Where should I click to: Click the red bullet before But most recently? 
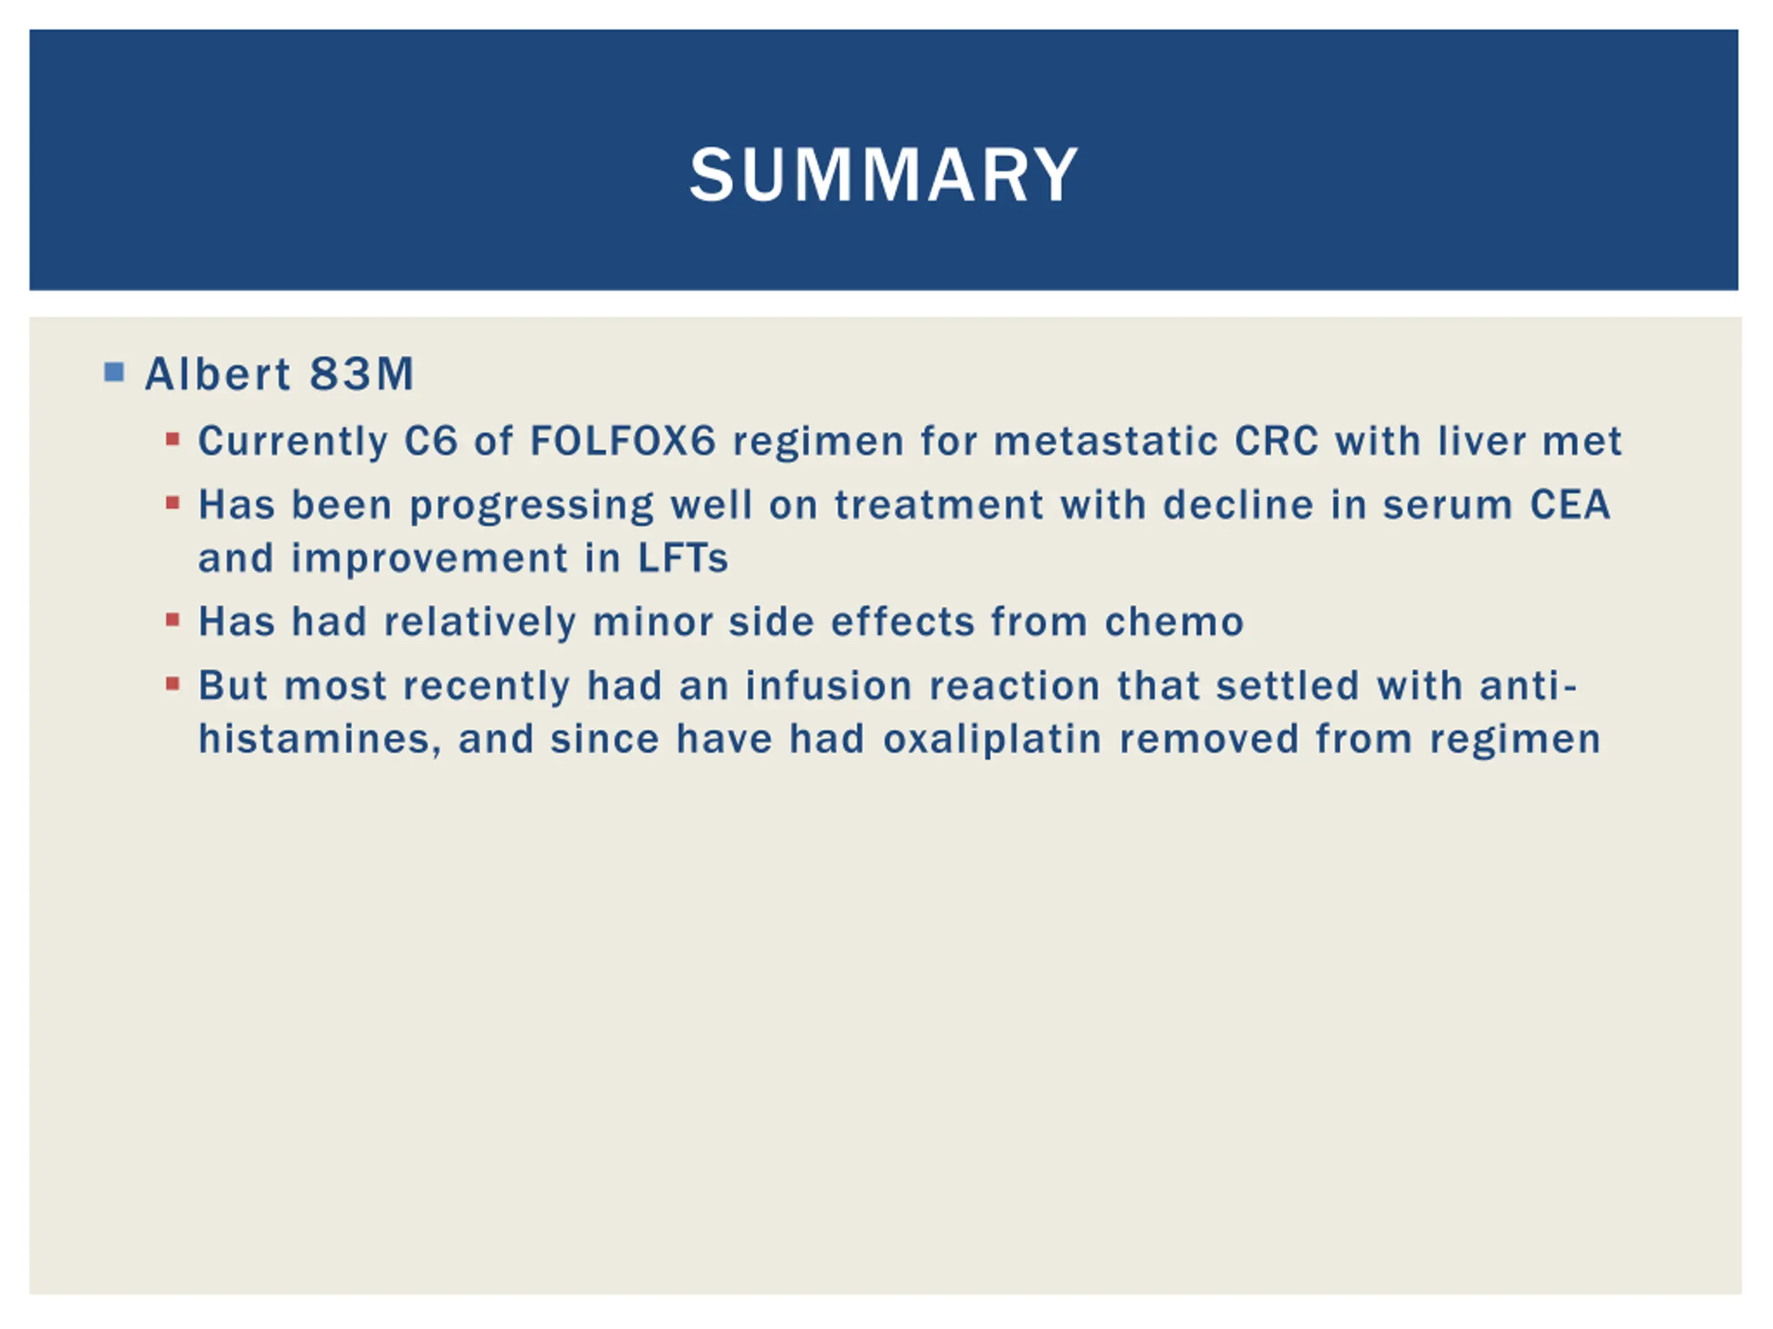pyautogui.click(x=172, y=684)
